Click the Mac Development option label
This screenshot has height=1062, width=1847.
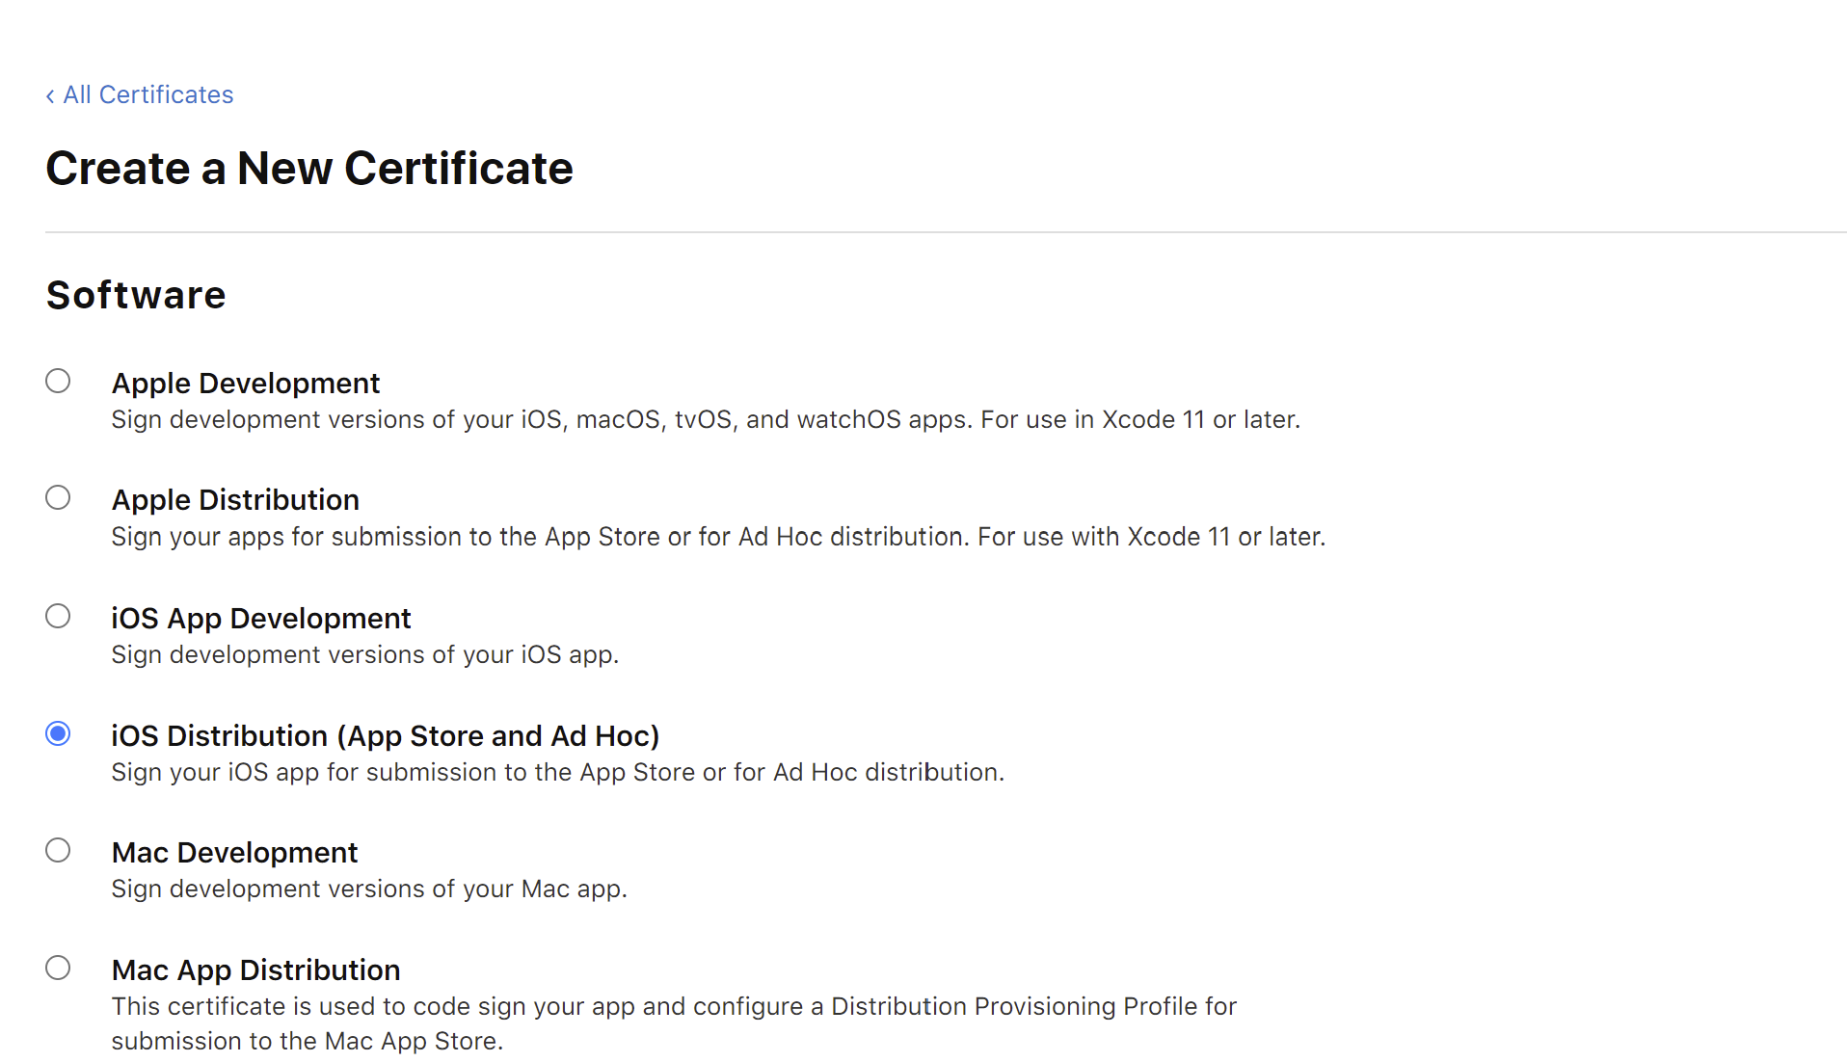click(234, 852)
